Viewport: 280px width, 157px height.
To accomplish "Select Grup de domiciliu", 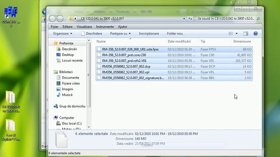I will (x=72, y=106).
